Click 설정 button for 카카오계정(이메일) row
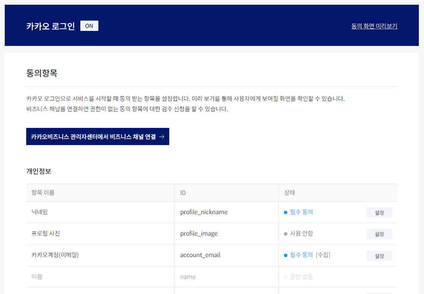The image size is (424, 294). pyautogui.click(x=379, y=256)
